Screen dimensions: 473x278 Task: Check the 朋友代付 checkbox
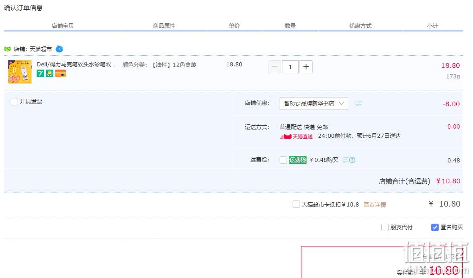pyautogui.click(x=384, y=227)
